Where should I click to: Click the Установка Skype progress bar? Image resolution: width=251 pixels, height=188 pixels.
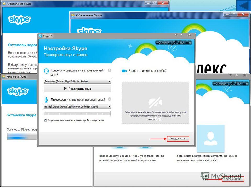pos(22,137)
